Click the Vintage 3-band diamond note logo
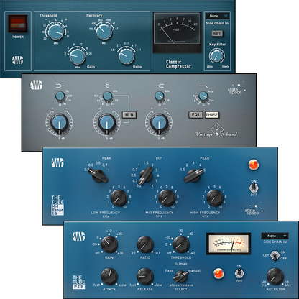Image resolution: width=299 pixels, height=299 pixels. [217, 129]
